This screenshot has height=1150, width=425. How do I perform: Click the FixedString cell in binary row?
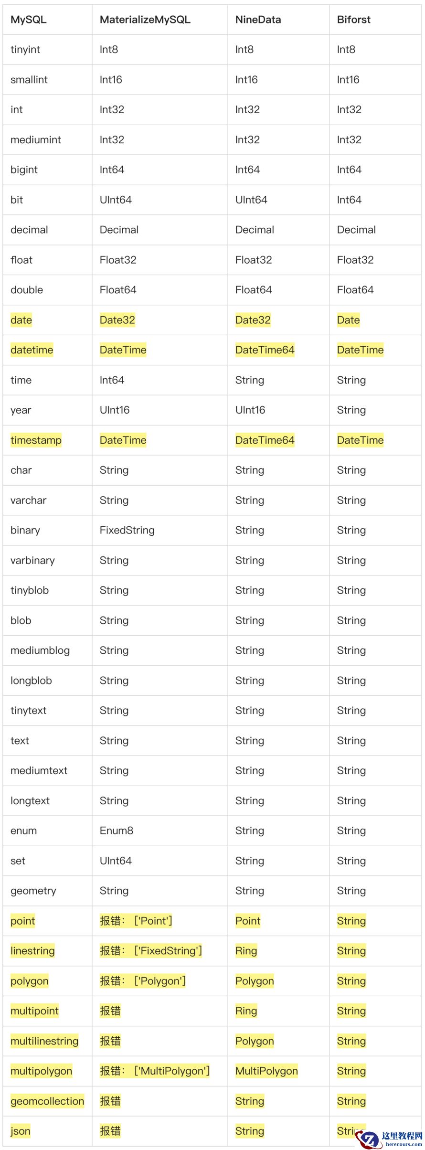(127, 530)
